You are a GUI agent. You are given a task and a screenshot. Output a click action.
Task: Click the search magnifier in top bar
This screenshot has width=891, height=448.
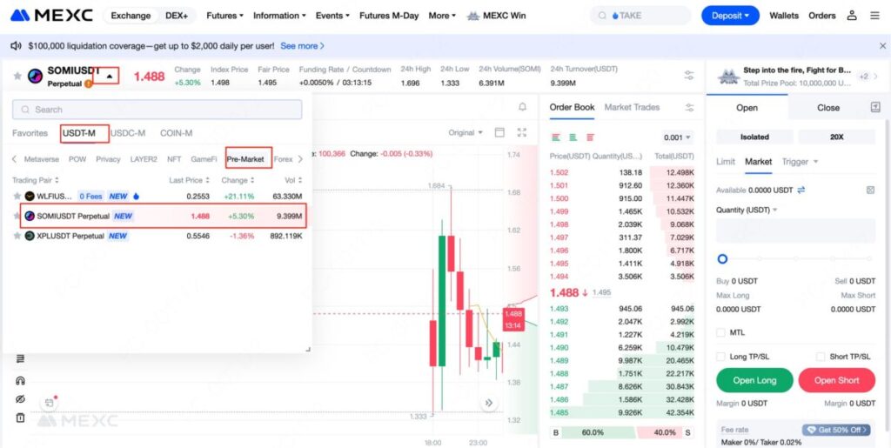click(x=602, y=16)
